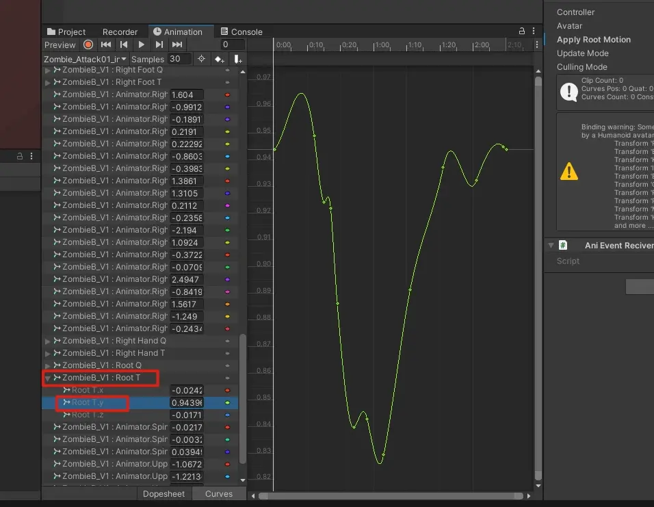Expand the Root Q property
The height and width of the screenshot is (507, 654).
[48, 365]
